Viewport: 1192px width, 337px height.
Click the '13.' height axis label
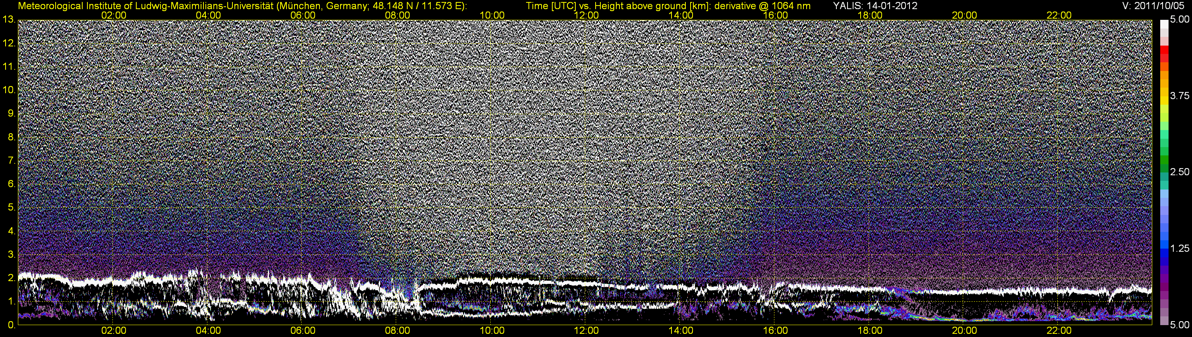tap(9, 19)
